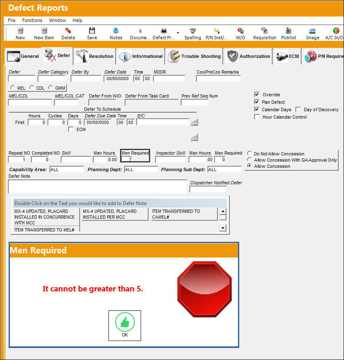
Task: Click the Defer Date field
Action: [x=117, y=79]
